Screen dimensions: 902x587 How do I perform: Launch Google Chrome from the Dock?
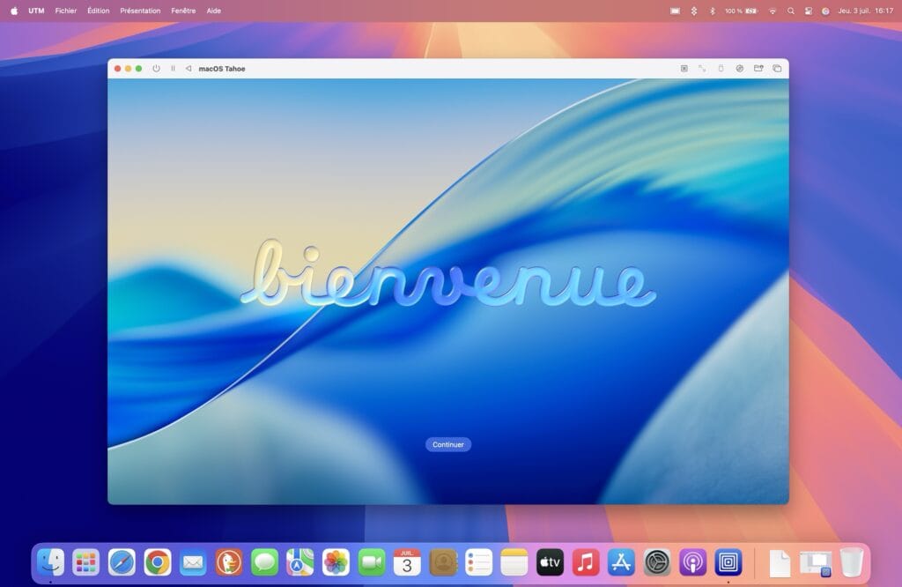pyautogui.click(x=158, y=562)
